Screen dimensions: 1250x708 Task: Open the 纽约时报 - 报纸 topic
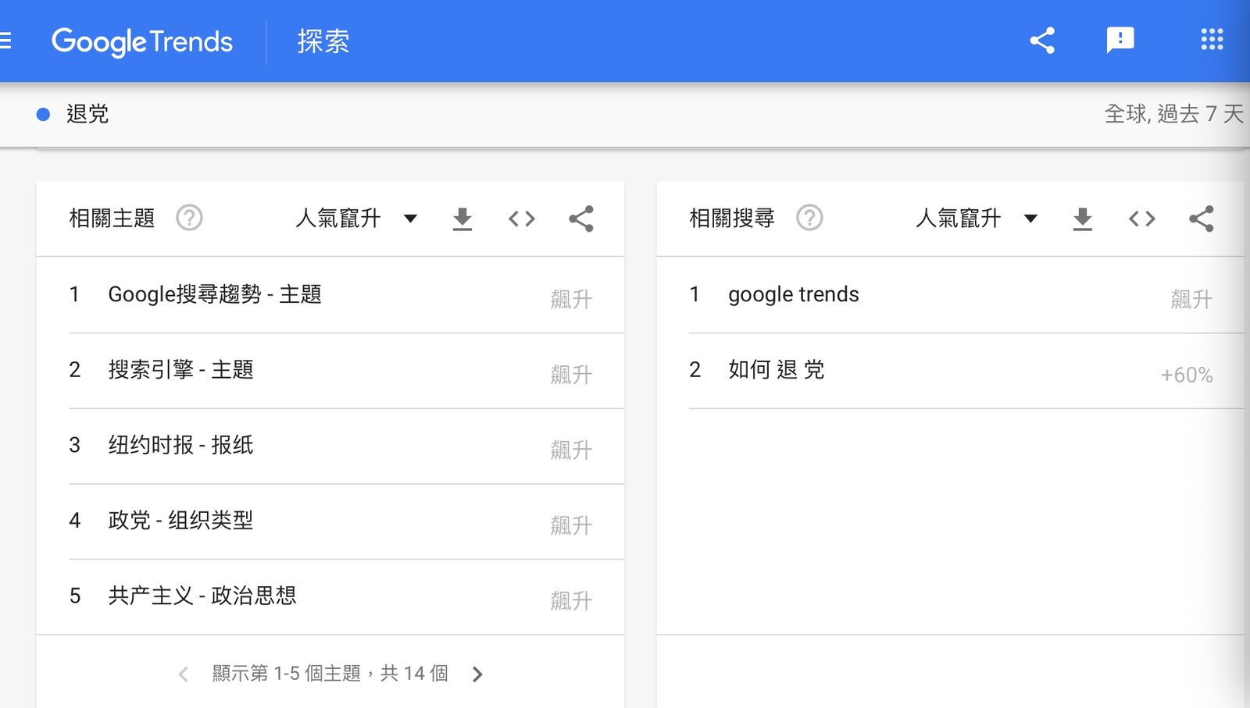point(180,445)
